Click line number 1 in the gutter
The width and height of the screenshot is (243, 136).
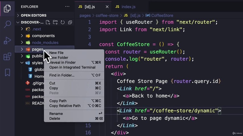[89, 22]
